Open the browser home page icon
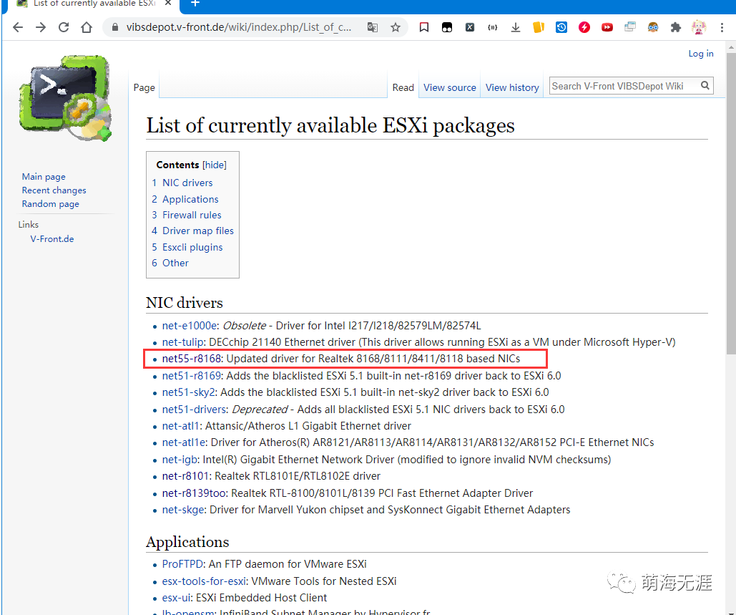 coord(87,27)
